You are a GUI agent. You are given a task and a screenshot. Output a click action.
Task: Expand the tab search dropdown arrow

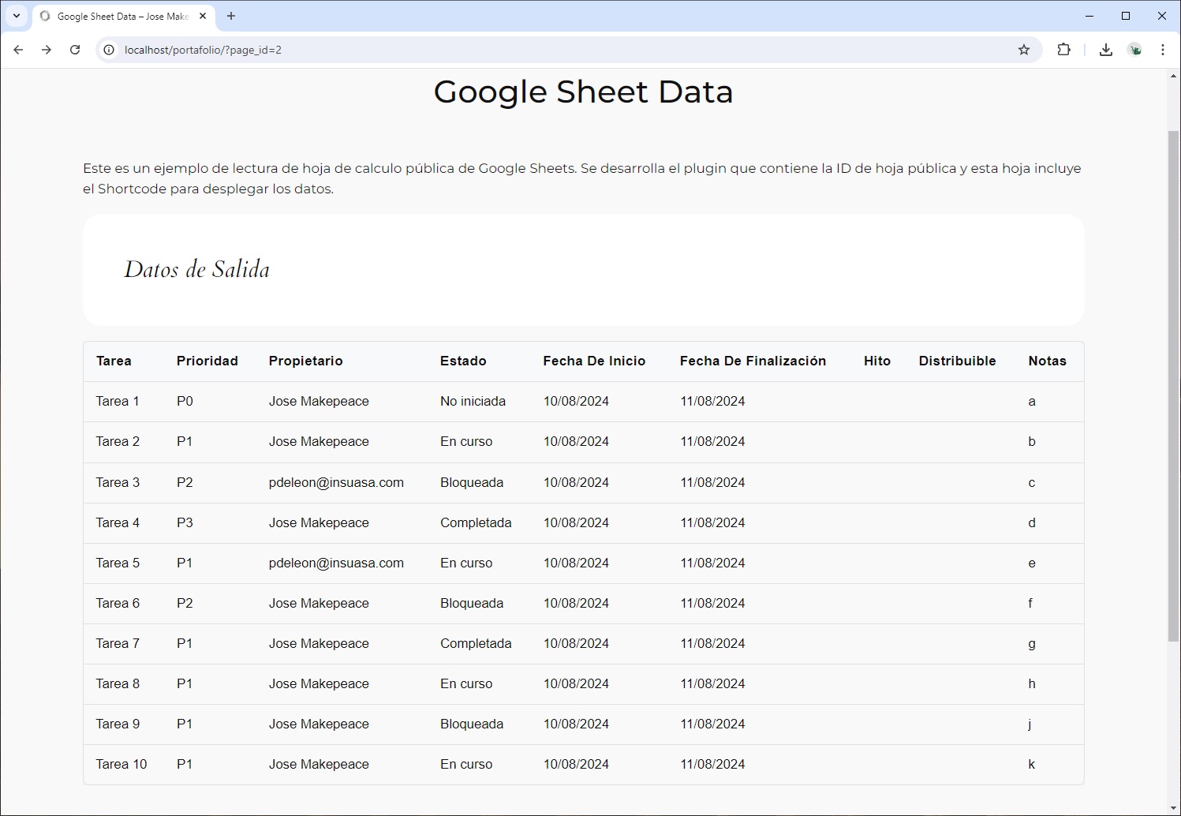click(x=16, y=16)
